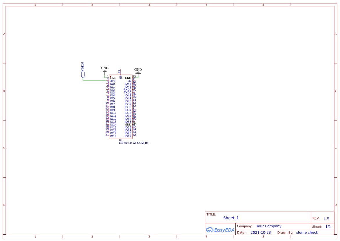The width and height of the screenshot is (340, 241).
Task: Click the Sheet 1/1 value in title block
Action: click(x=328, y=226)
